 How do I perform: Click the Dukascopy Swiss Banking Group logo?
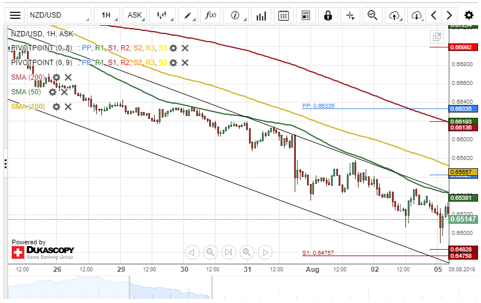pos(43,253)
